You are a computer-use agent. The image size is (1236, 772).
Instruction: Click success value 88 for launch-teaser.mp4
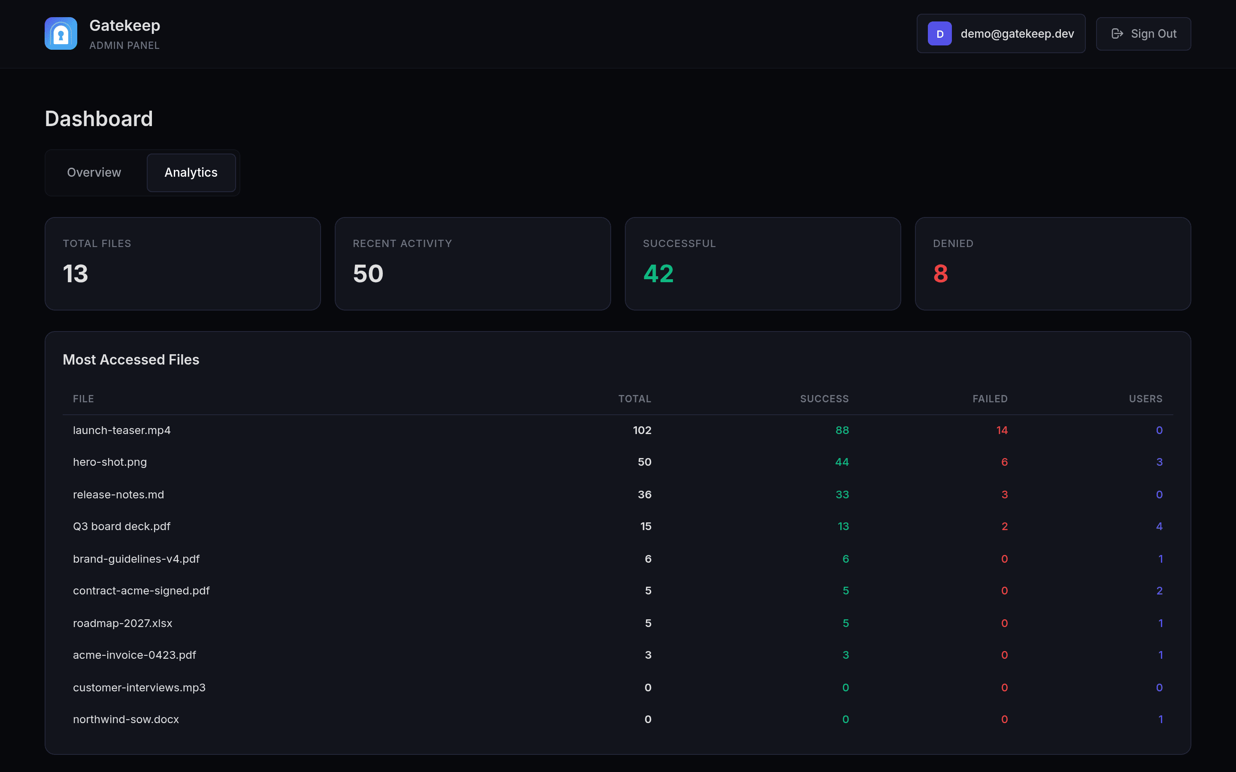[x=842, y=431]
